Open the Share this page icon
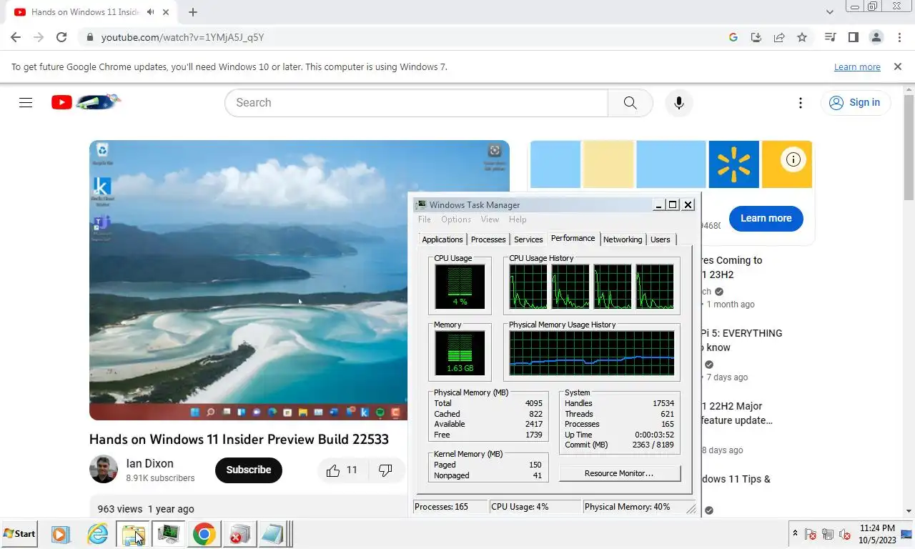 click(x=779, y=37)
